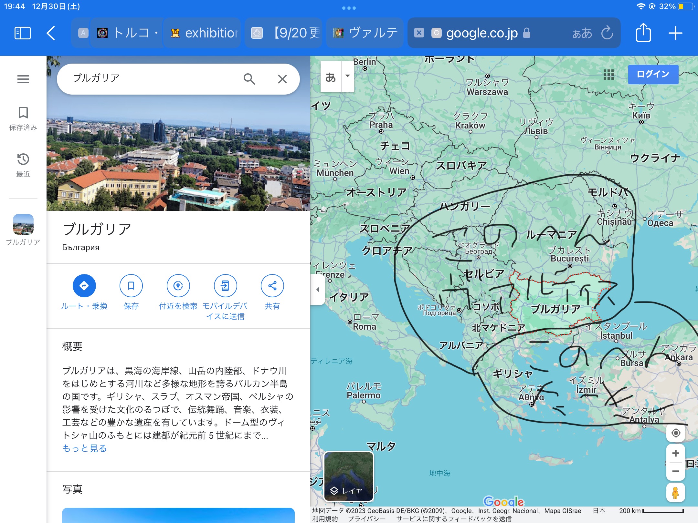Open the レイヤ layers thumbnail
The height and width of the screenshot is (523, 698).
tap(349, 477)
